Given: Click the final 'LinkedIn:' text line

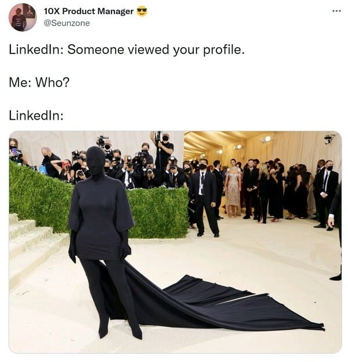Looking at the screenshot, I should 36,116.
